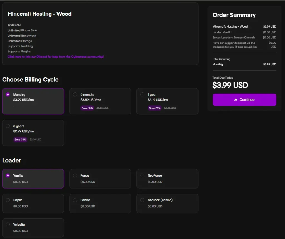Screen dimensions: 285x239
Task: Choose the 6 months billing option
Action: click(75, 94)
